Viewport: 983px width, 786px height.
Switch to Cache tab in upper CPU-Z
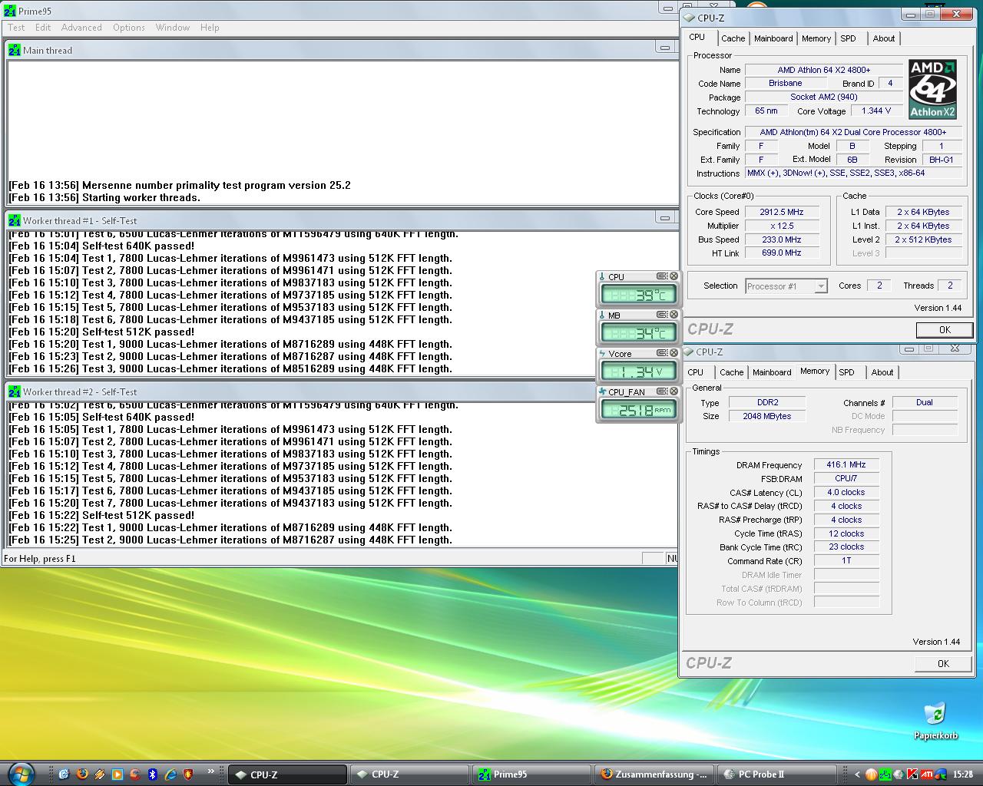click(x=733, y=38)
